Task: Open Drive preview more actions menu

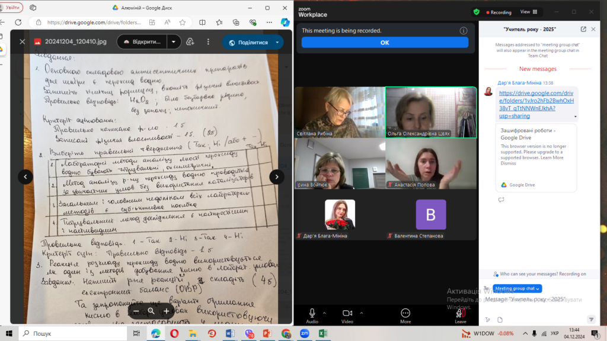Action: coord(208,42)
